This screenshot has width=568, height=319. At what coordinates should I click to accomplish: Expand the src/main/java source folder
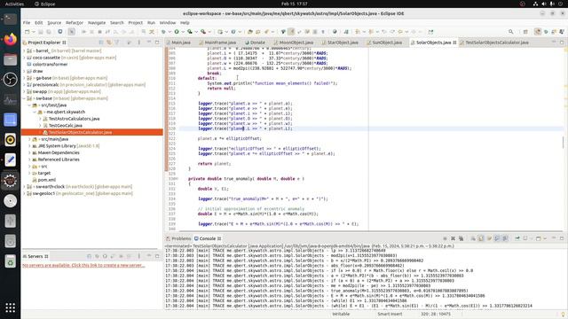pos(29,139)
